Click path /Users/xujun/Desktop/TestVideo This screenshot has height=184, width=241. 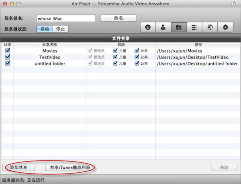coord(192,57)
